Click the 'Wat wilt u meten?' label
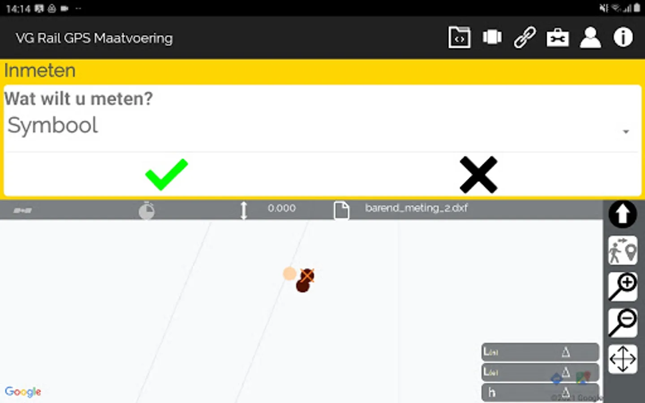 pos(78,99)
